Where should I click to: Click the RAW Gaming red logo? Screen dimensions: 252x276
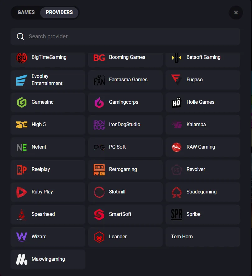coord(176,147)
